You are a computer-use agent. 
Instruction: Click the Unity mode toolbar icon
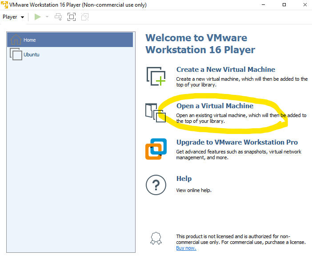tap(85, 17)
